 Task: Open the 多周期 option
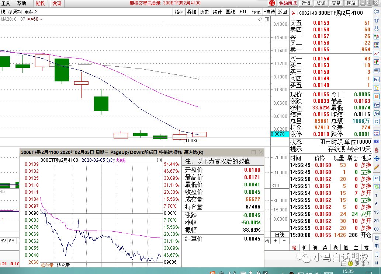pyautogui.click(x=15, y=12)
